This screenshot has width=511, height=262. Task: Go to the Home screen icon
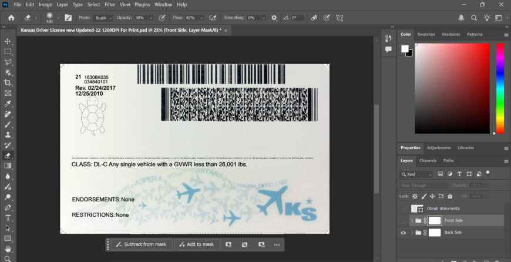pos(11,18)
